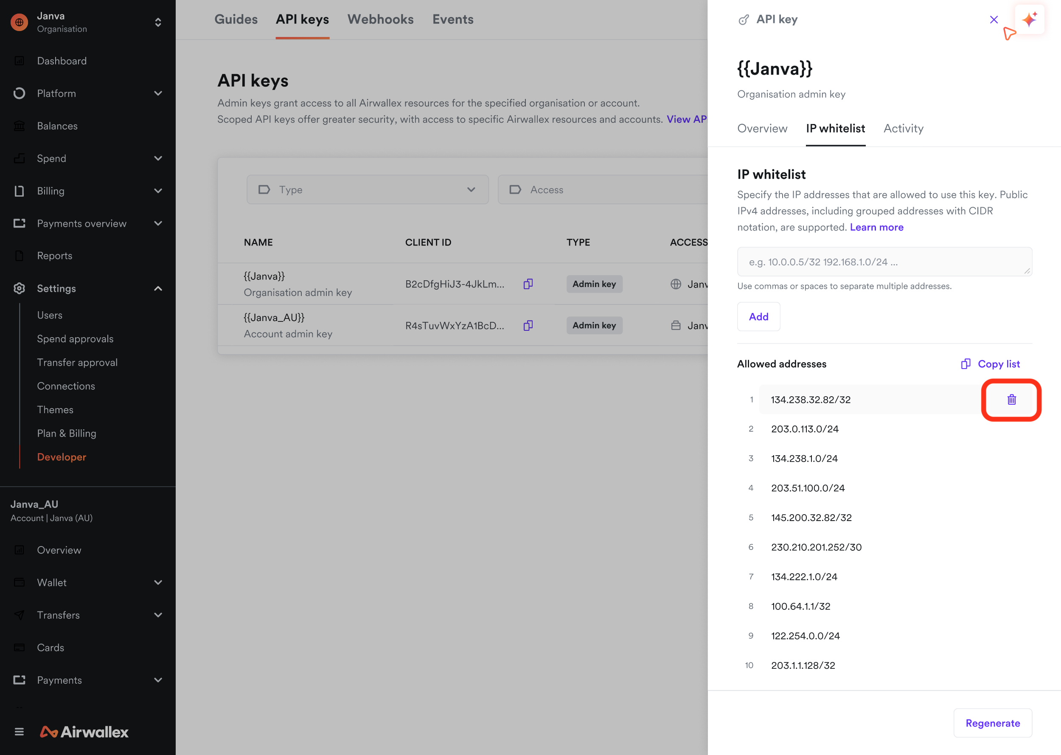Open the Type filter dropdown
Viewport: 1061px width, 755px height.
[x=367, y=190]
